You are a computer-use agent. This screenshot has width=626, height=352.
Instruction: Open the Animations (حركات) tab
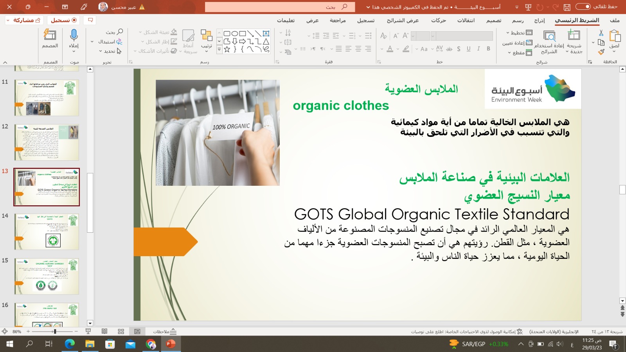click(439, 20)
